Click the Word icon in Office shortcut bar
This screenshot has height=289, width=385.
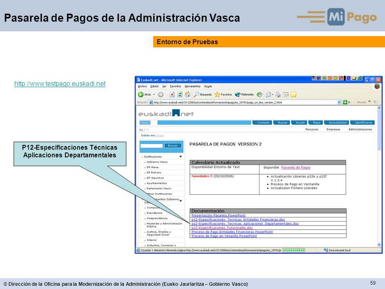coord(319,78)
